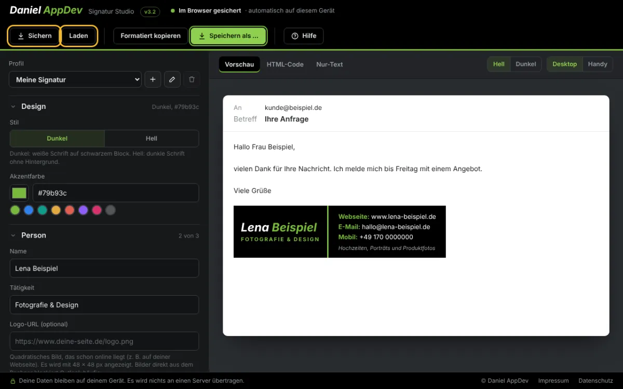Pick the pink preset accent color
This screenshot has width=623, height=389.
tap(97, 210)
